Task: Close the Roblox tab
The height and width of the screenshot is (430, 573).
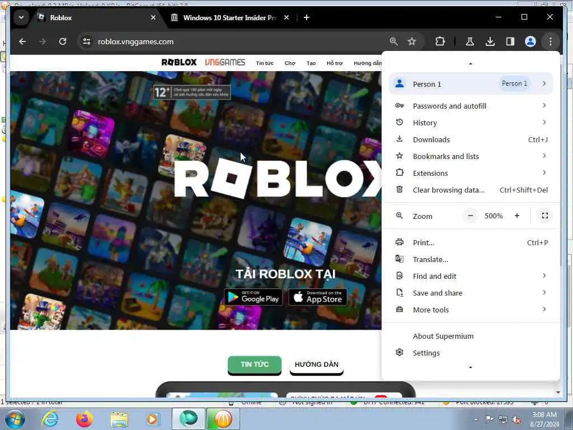Action: click(x=153, y=17)
